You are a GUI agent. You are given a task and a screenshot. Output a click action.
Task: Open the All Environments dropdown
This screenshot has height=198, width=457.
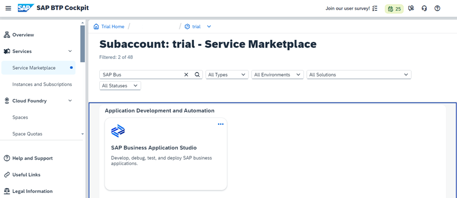pyautogui.click(x=278, y=75)
